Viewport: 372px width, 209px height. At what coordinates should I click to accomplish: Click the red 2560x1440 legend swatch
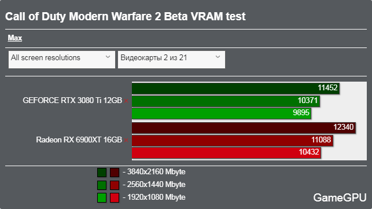(115, 185)
